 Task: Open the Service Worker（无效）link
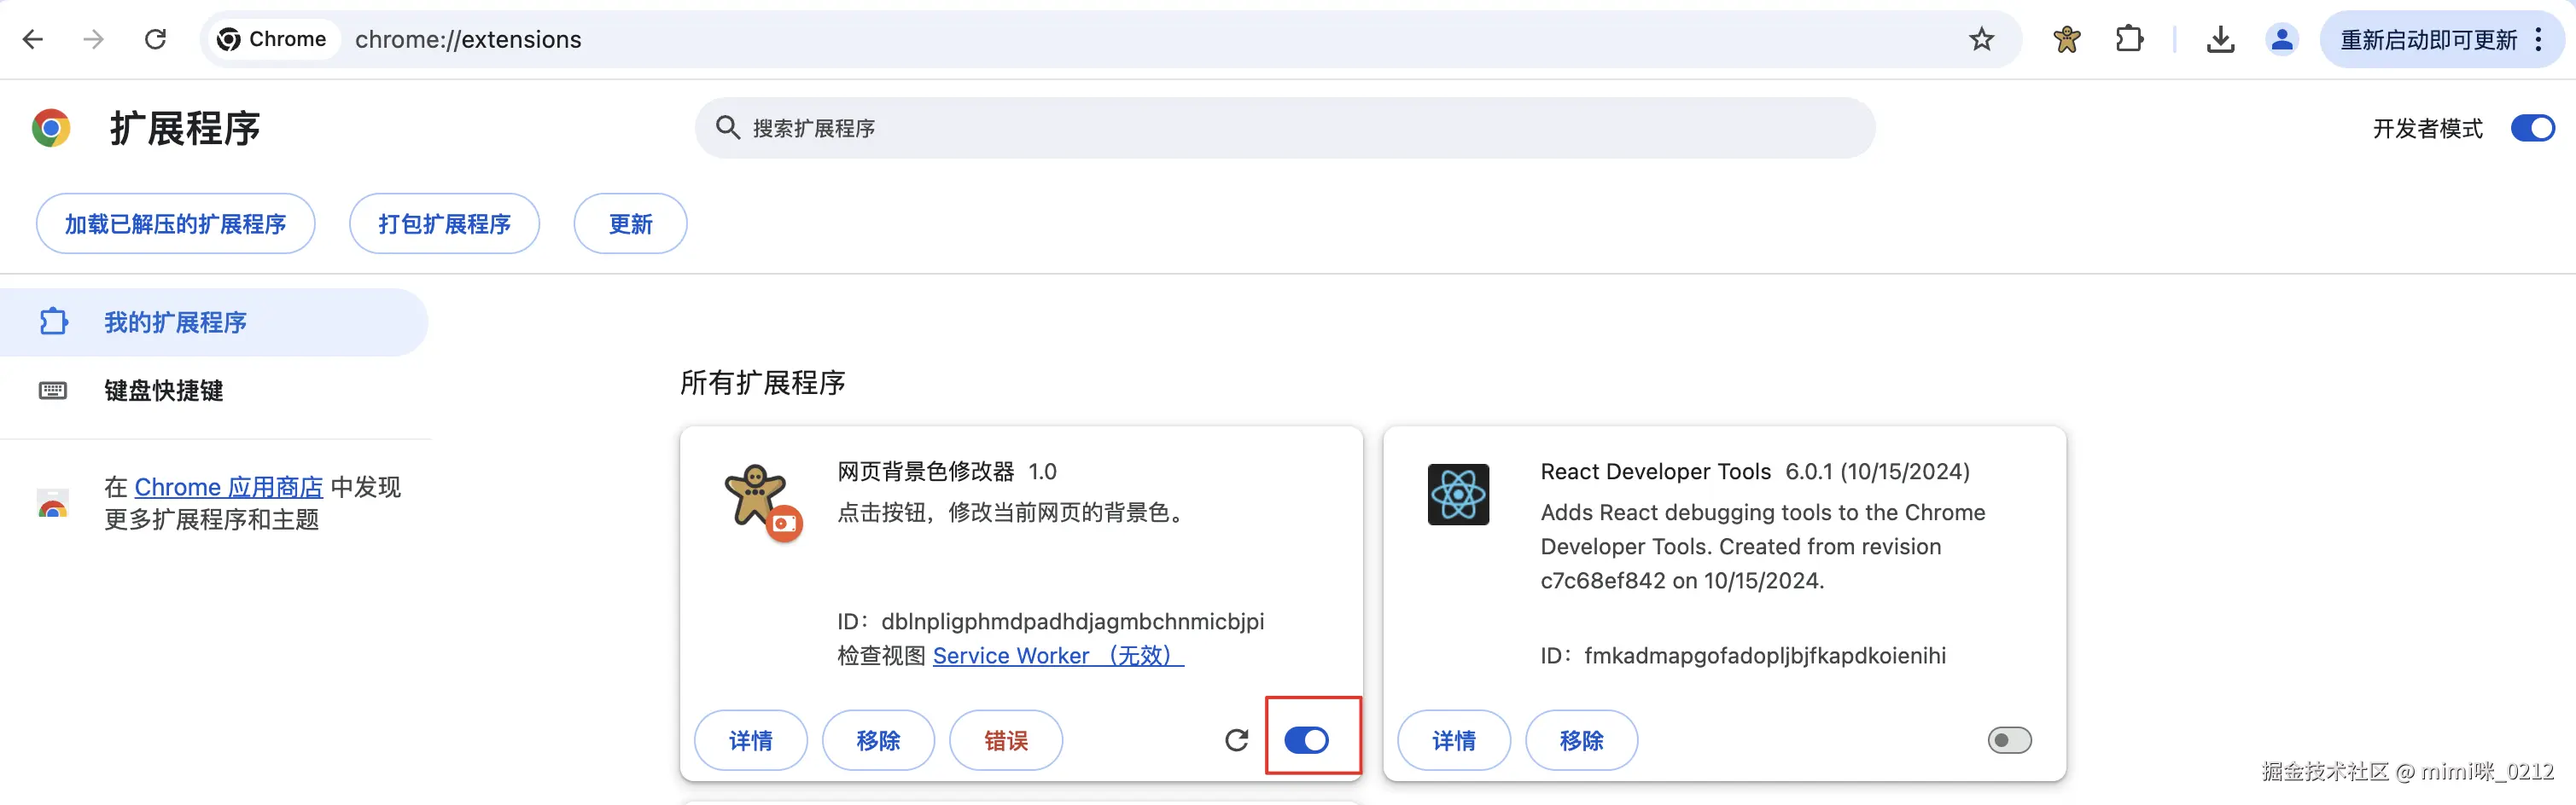click(1058, 656)
